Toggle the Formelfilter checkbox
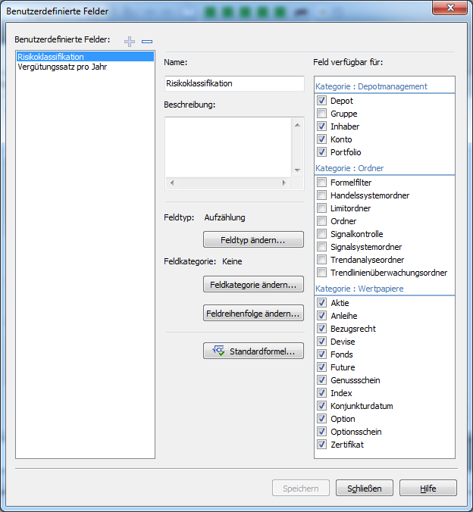 (x=322, y=183)
